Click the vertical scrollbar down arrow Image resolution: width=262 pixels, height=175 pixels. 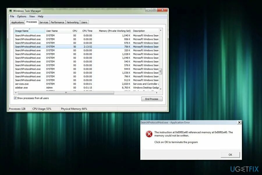[161, 89]
